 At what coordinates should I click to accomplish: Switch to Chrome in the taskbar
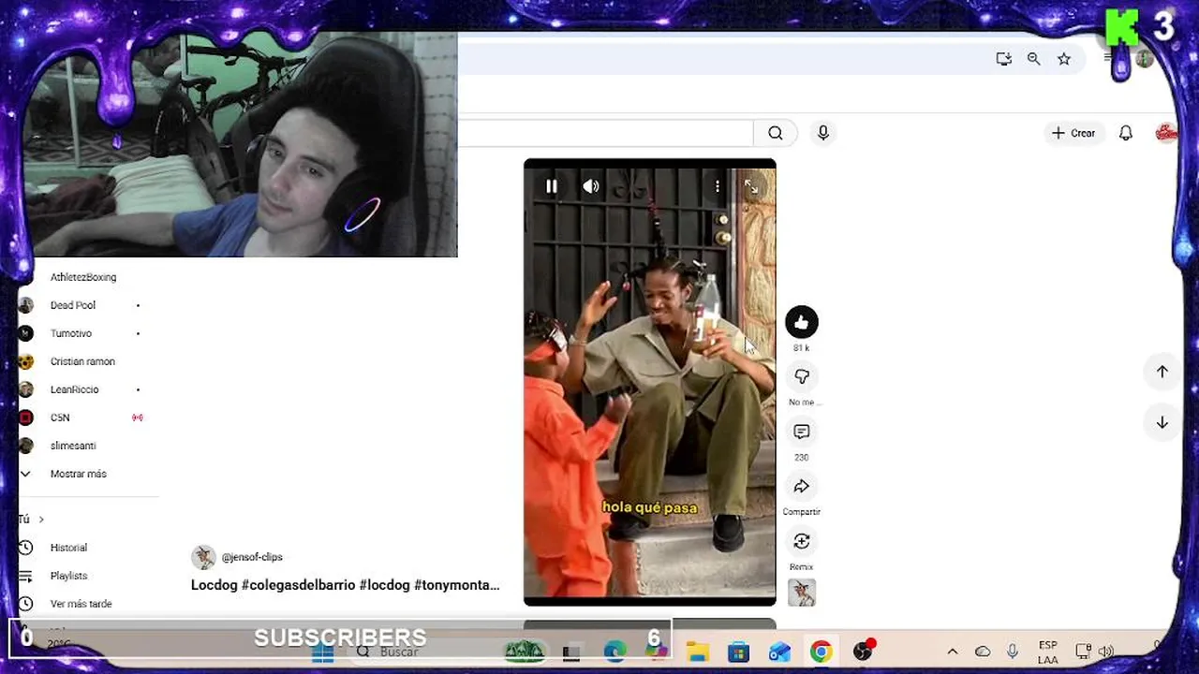(x=821, y=652)
